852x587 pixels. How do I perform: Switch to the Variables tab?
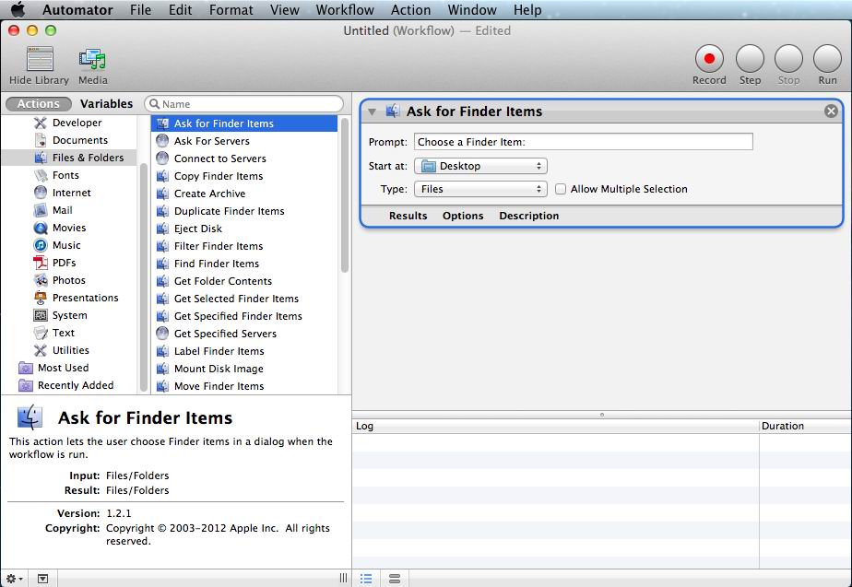pyautogui.click(x=107, y=104)
